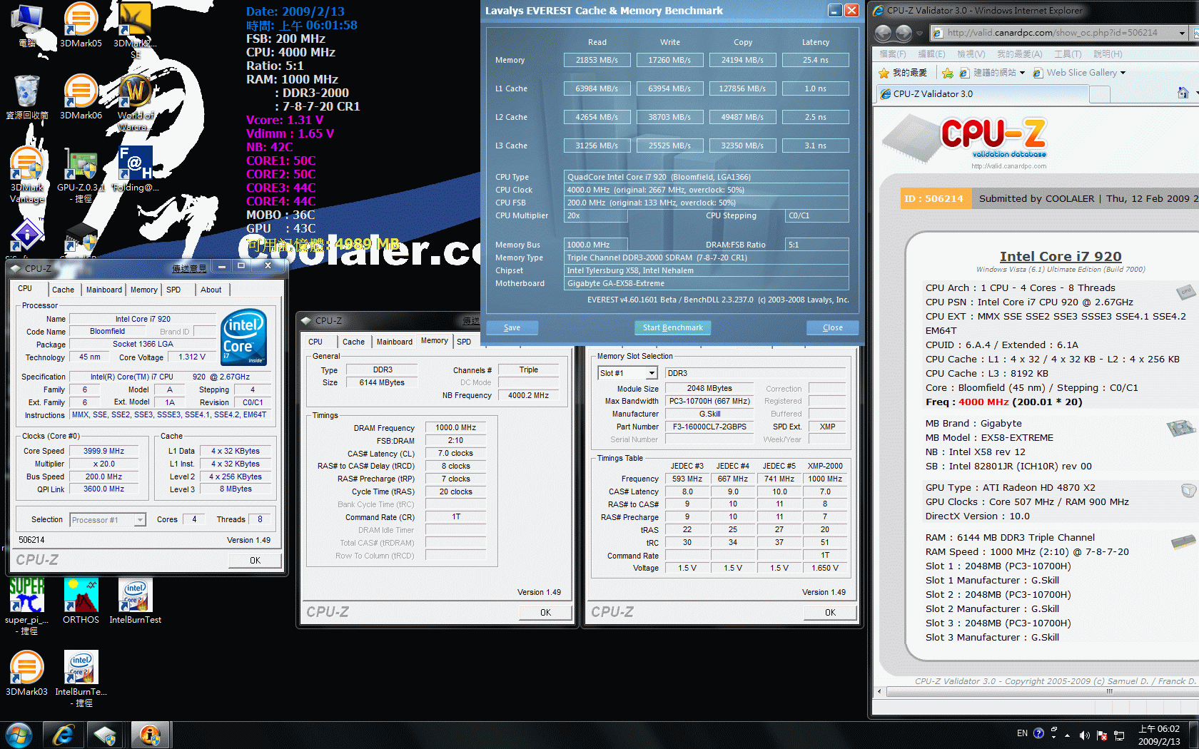
Task: Expand the Web Slice Gallery dropdown
Action: pyautogui.click(x=1123, y=73)
